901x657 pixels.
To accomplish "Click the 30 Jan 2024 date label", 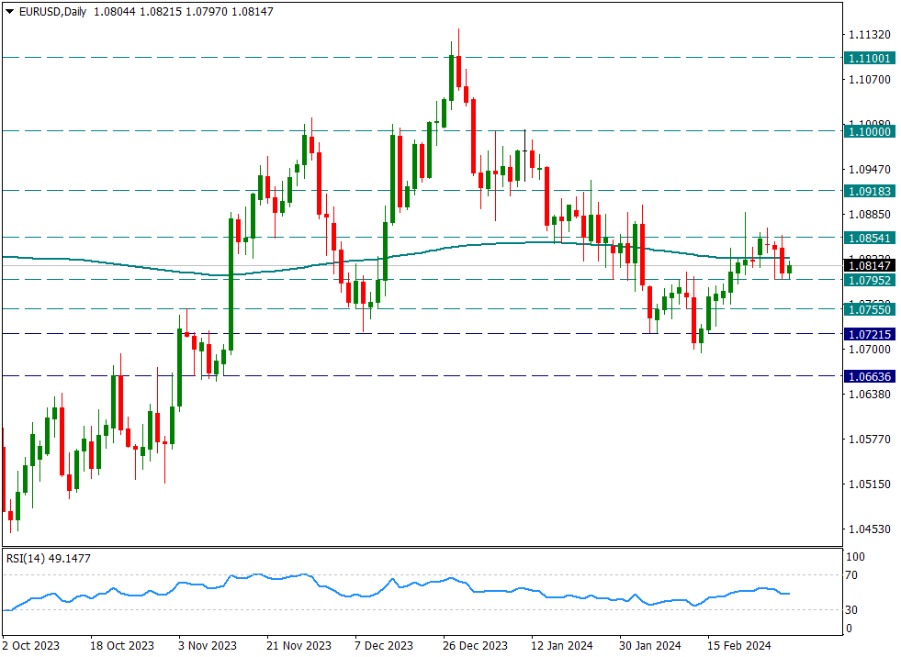I will click(x=650, y=645).
